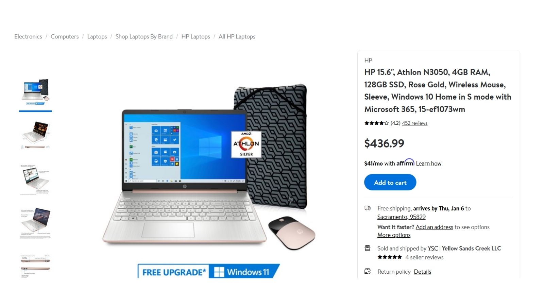Go to Computers breadcrumb
The height and width of the screenshot is (306, 544).
coord(65,36)
